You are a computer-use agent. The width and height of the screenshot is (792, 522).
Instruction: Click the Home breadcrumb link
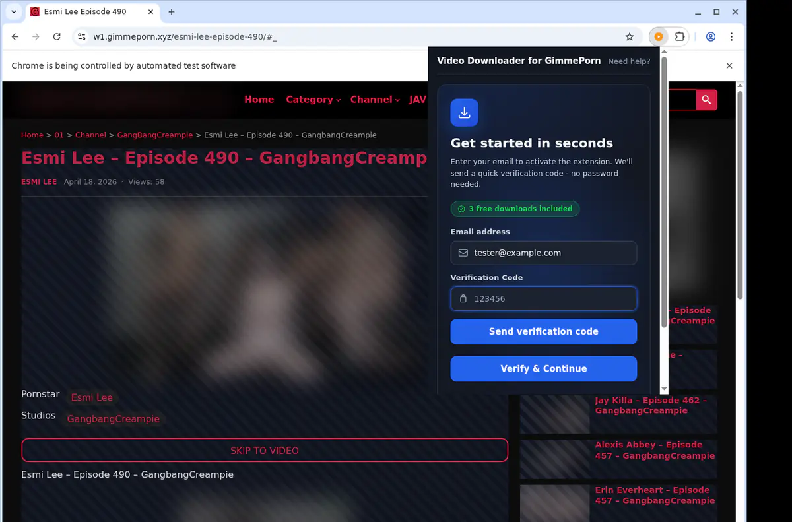coord(32,135)
